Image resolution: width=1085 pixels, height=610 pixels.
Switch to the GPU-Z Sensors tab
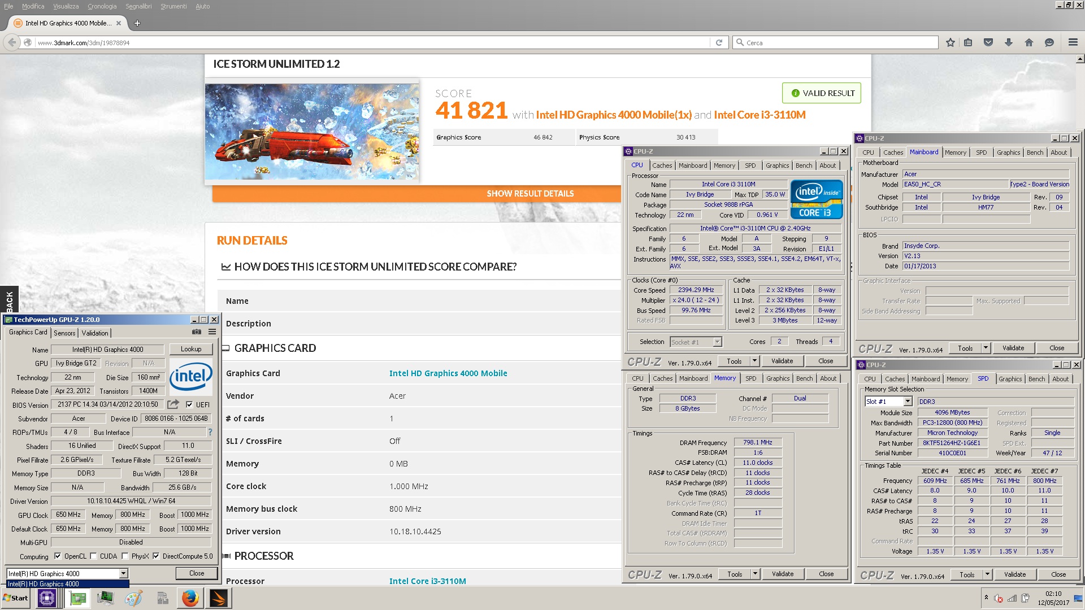64,333
